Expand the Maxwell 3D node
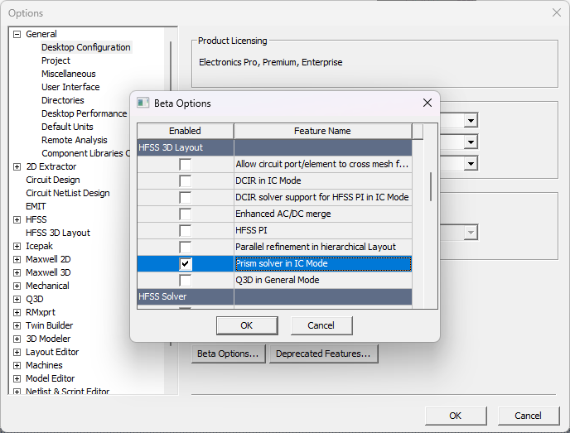 (17, 273)
